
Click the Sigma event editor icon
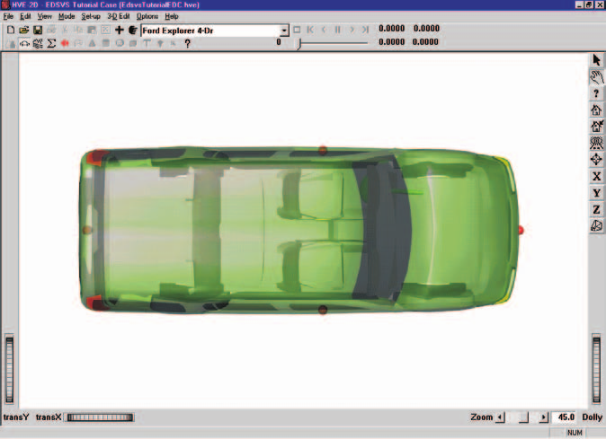(51, 44)
